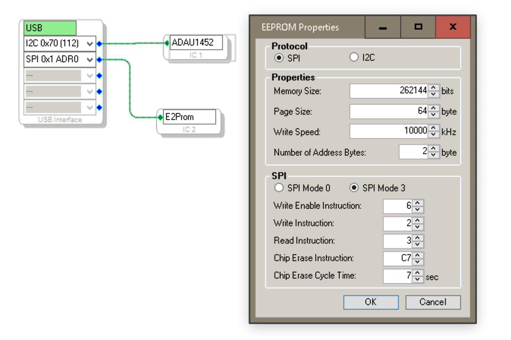Image resolution: width=511 pixels, height=340 pixels.
Task: Close the EEPROM Properties window
Action: tap(453, 27)
